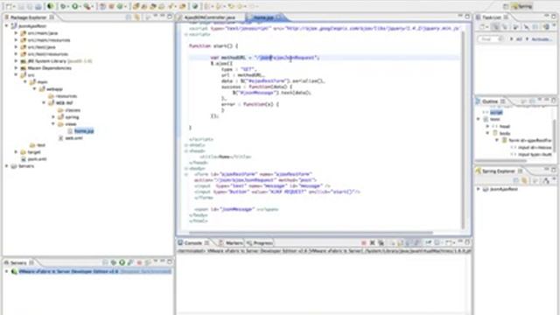Toggle Link with Editor in Package Explorer
Screen dimensions: 560x315
coord(137,17)
